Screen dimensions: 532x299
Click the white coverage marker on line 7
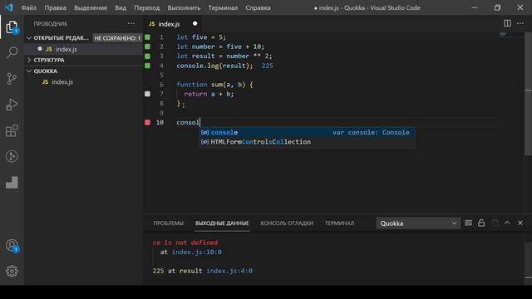tap(148, 94)
